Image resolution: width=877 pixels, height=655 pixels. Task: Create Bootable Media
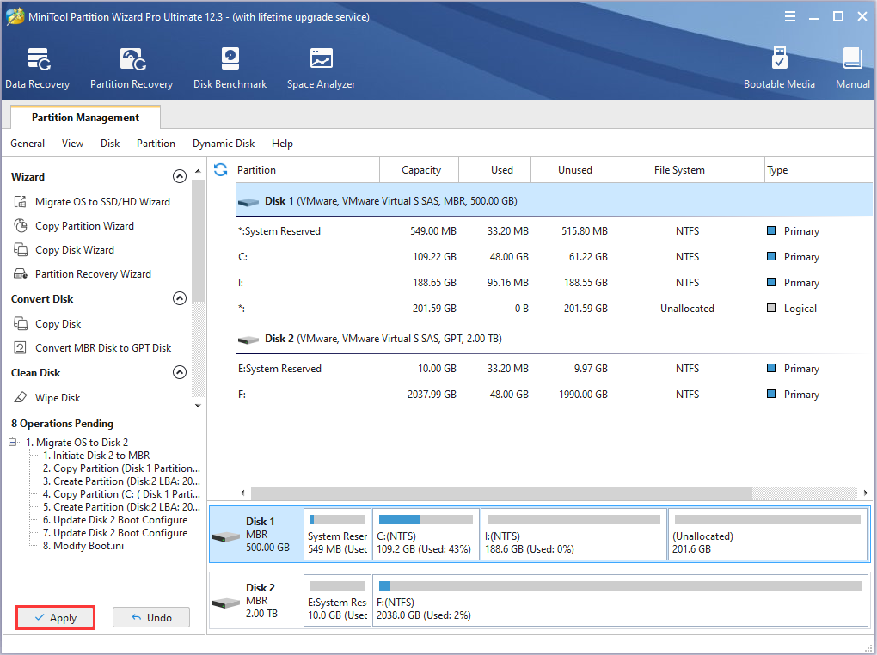[x=779, y=68]
